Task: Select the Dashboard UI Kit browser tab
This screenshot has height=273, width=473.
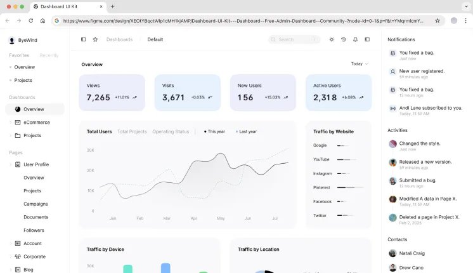Action: click(68, 6)
